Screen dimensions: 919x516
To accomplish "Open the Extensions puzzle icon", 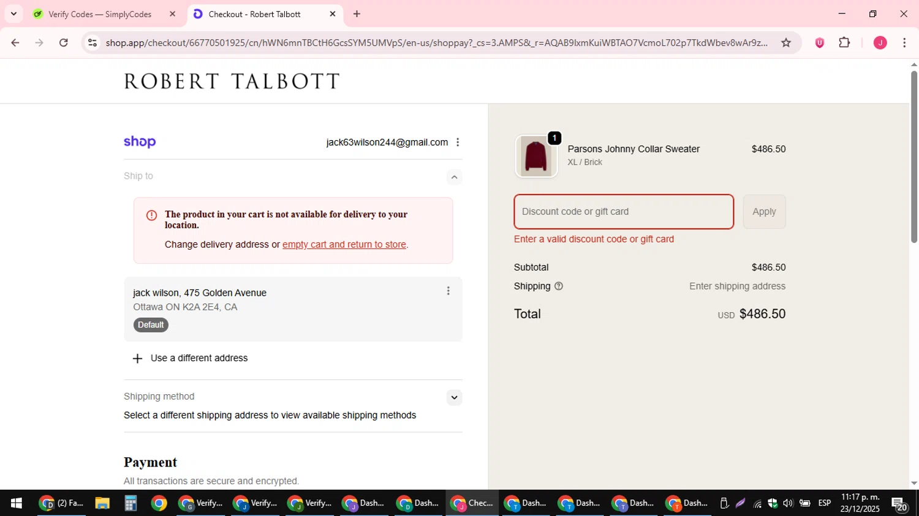I will click(844, 43).
